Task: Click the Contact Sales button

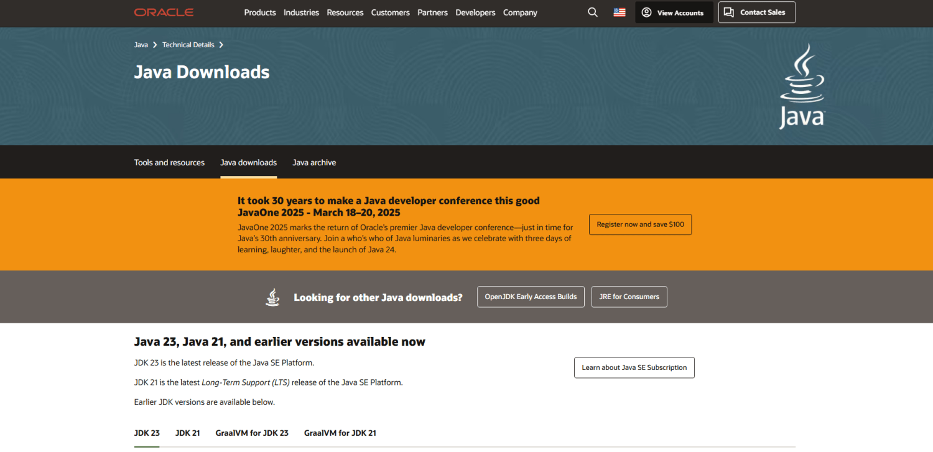Action: [756, 12]
